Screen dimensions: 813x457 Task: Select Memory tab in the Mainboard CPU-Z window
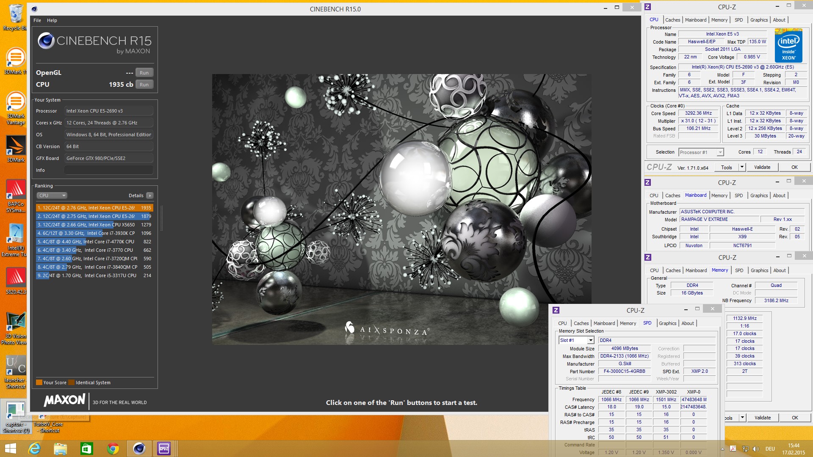(x=719, y=195)
